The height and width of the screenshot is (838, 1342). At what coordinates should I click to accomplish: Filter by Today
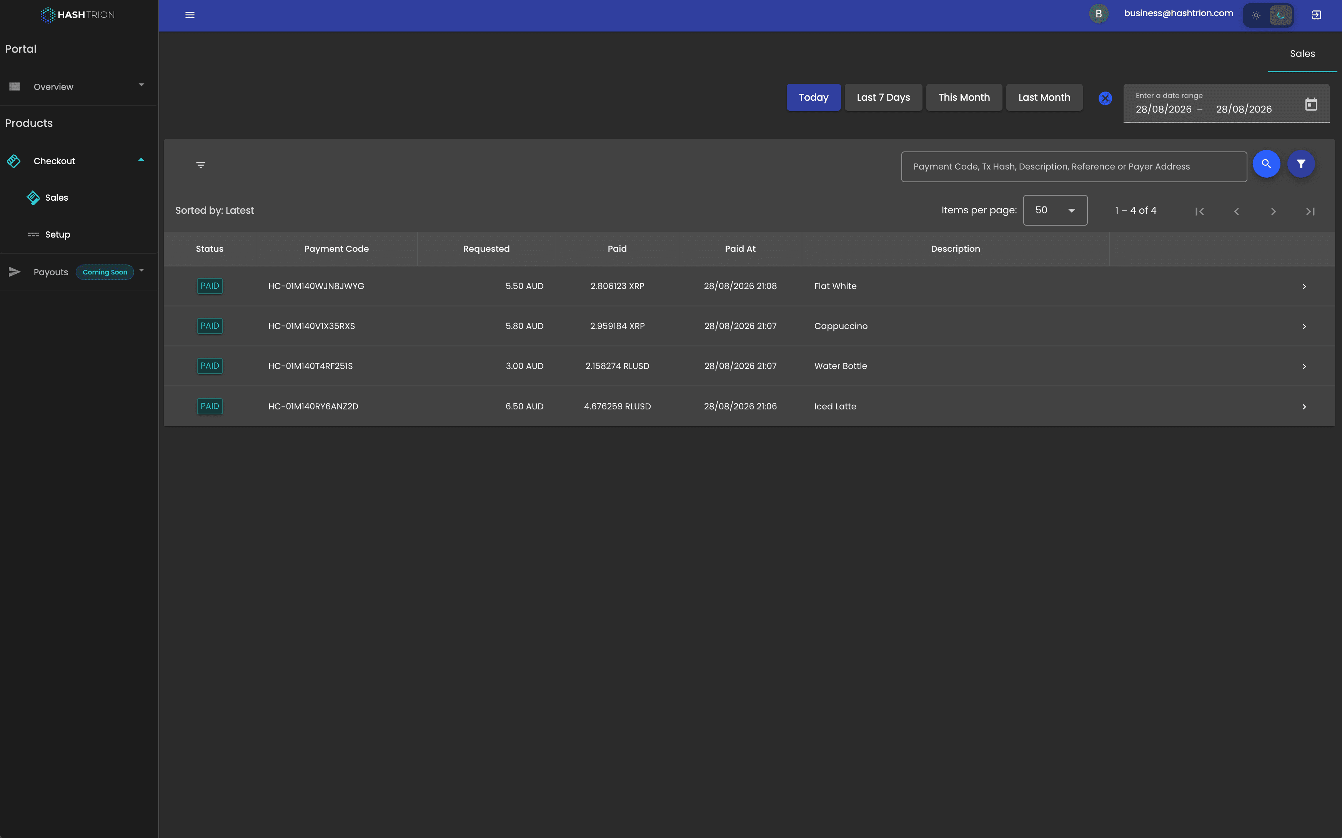(813, 98)
